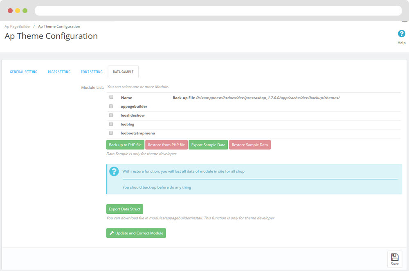Select the Data Sample tab

tap(123, 72)
